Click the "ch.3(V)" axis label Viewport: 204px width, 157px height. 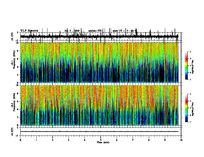tap(12, 132)
